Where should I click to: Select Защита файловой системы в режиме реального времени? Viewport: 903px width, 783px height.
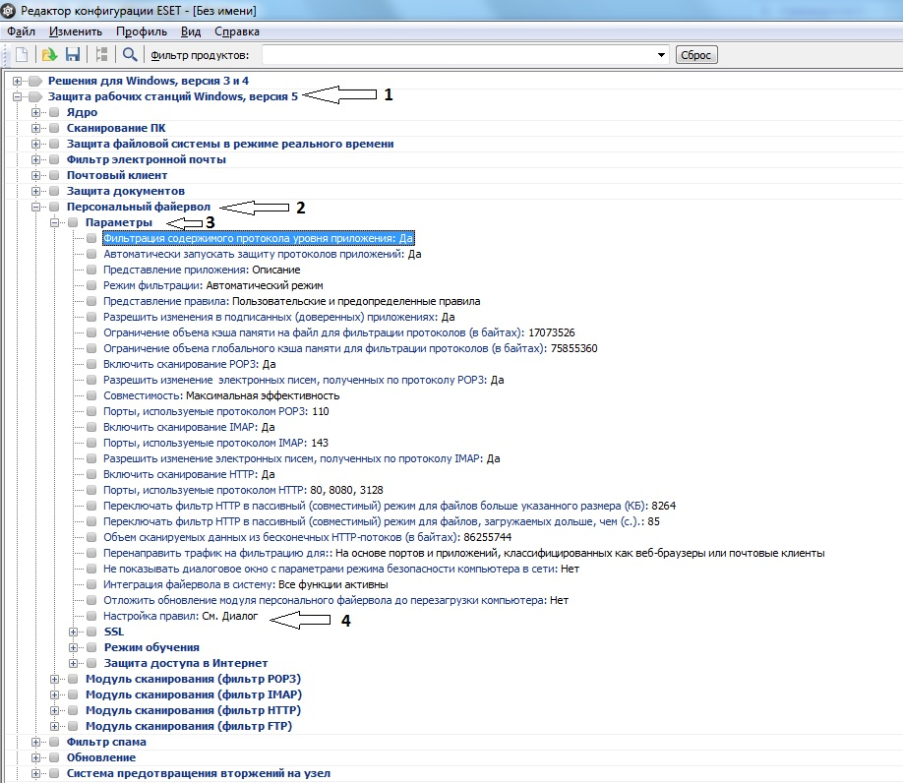[x=230, y=144]
